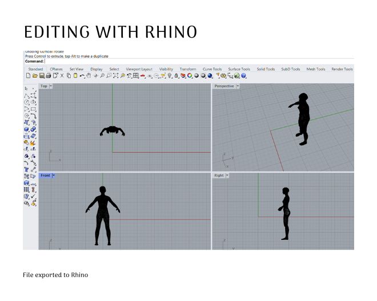The width and height of the screenshot is (377, 301).
Task: Open Object Properties color wheel icon
Action: click(190, 76)
